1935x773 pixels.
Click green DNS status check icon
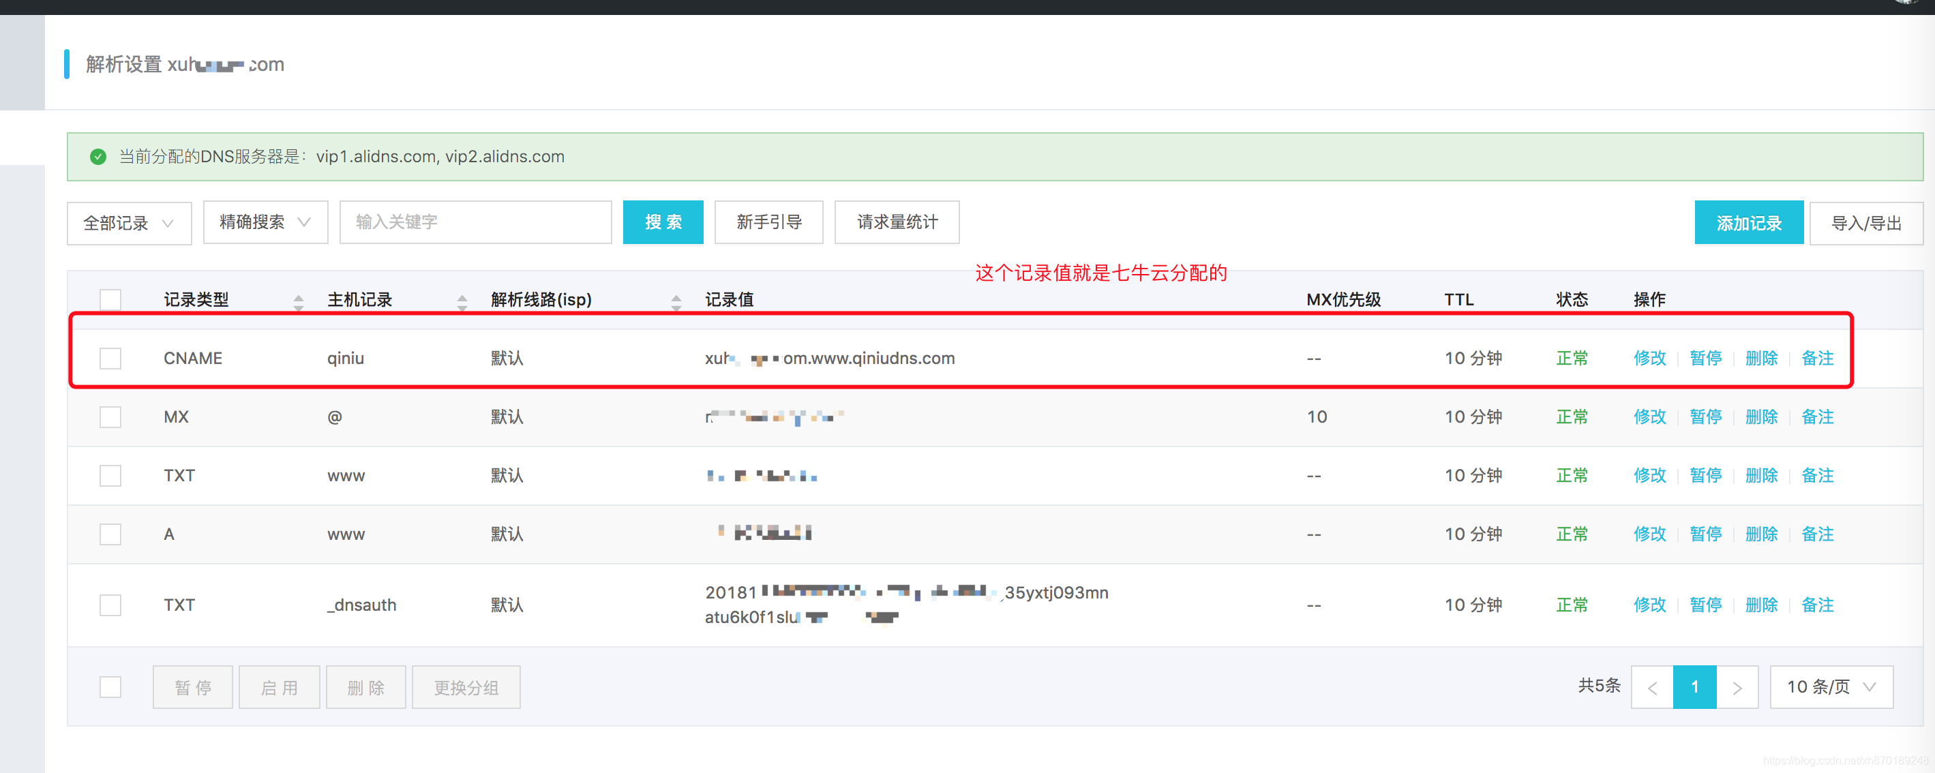tap(97, 156)
